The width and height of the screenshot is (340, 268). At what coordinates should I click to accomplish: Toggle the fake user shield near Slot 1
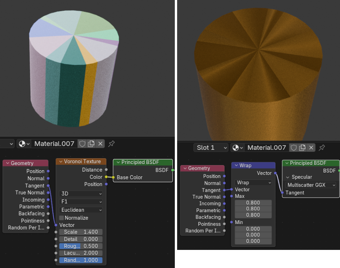(x=294, y=148)
